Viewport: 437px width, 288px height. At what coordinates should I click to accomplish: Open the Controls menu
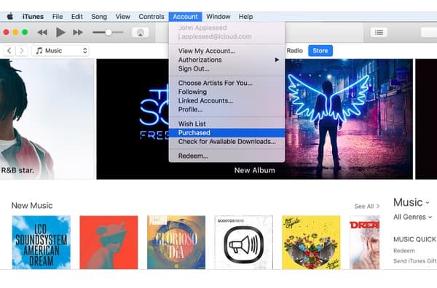point(151,17)
